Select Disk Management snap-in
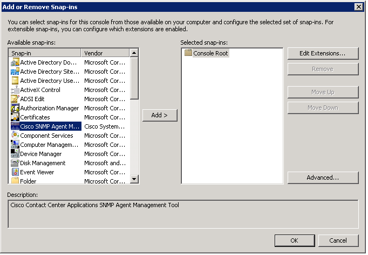Viewport: 368px width, 255px height. pos(43,163)
